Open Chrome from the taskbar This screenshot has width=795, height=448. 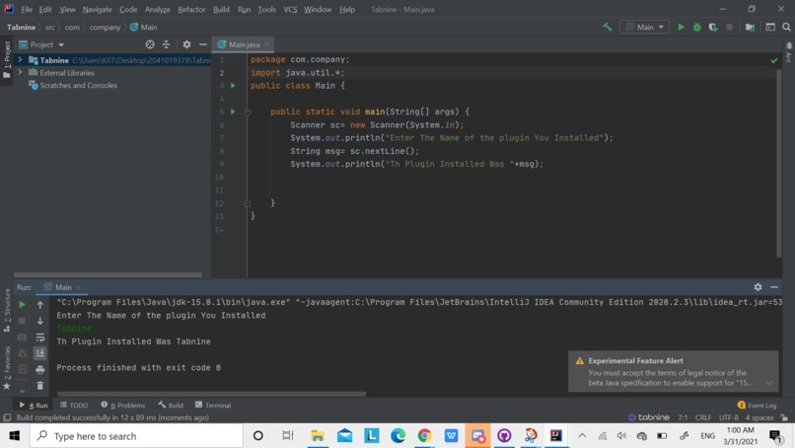coord(424,436)
